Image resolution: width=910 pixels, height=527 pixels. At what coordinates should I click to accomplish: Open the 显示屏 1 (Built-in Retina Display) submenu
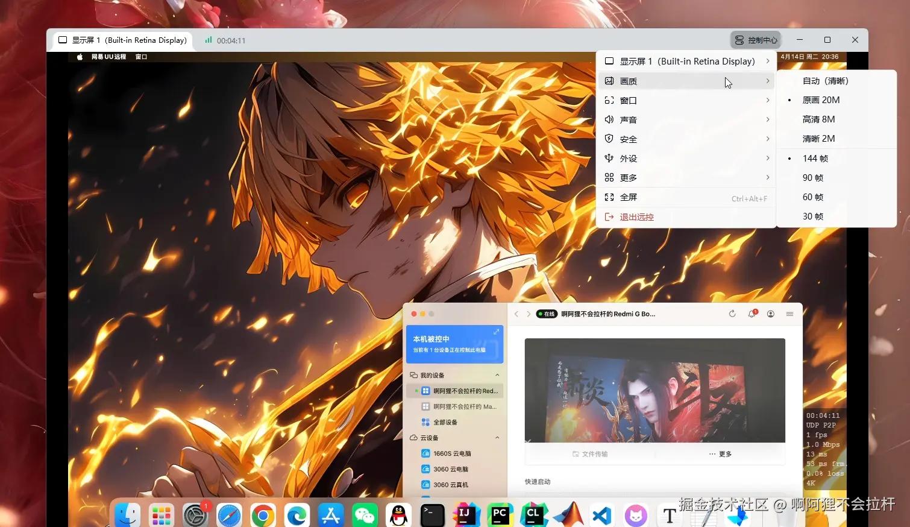(686, 62)
